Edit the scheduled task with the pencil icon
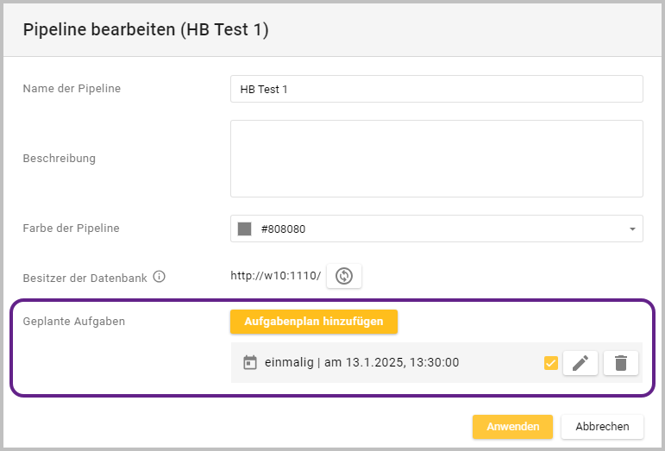Screen dimensions: 665x451 coord(580,363)
